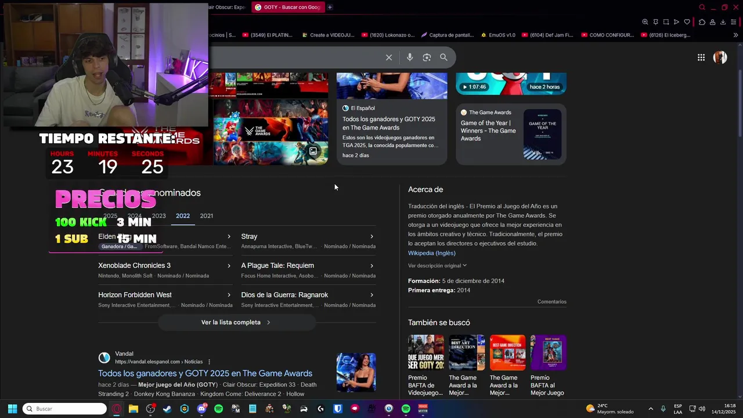Open the Windows Start menu
The width and height of the screenshot is (743, 418).
pyautogui.click(x=12, y=409)
